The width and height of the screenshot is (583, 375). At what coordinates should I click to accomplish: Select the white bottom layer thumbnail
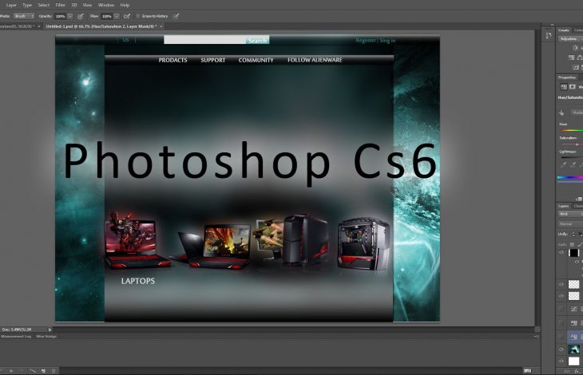pyautogui.click(x=573, y=361)
